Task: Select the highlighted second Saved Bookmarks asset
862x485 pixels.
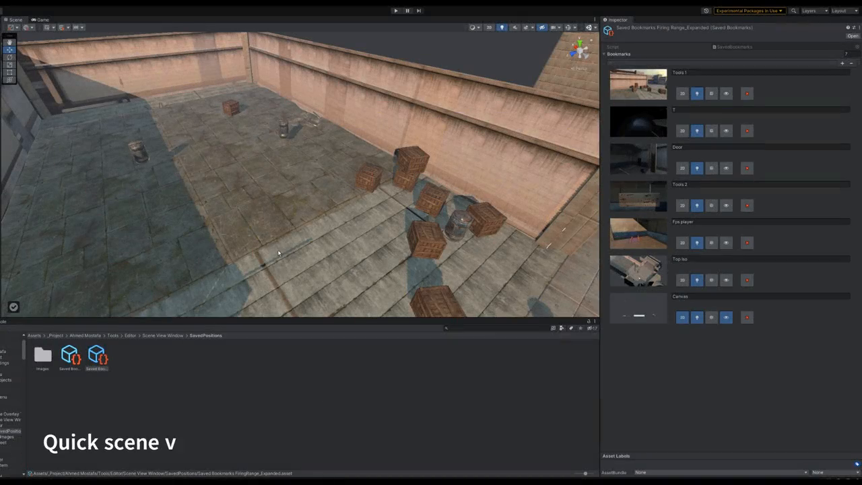Action: [x=97, y=358]
